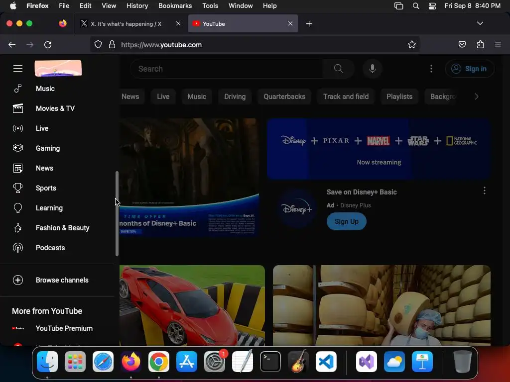510x382 pixels.
Task: Open macOS Control Center in menu bar
Action: (432, 5)
